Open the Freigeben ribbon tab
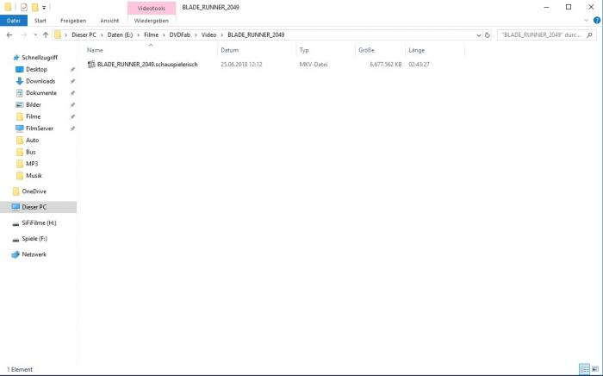The width and height of the screenshot is (603, 376). click(x=73, y=21)
